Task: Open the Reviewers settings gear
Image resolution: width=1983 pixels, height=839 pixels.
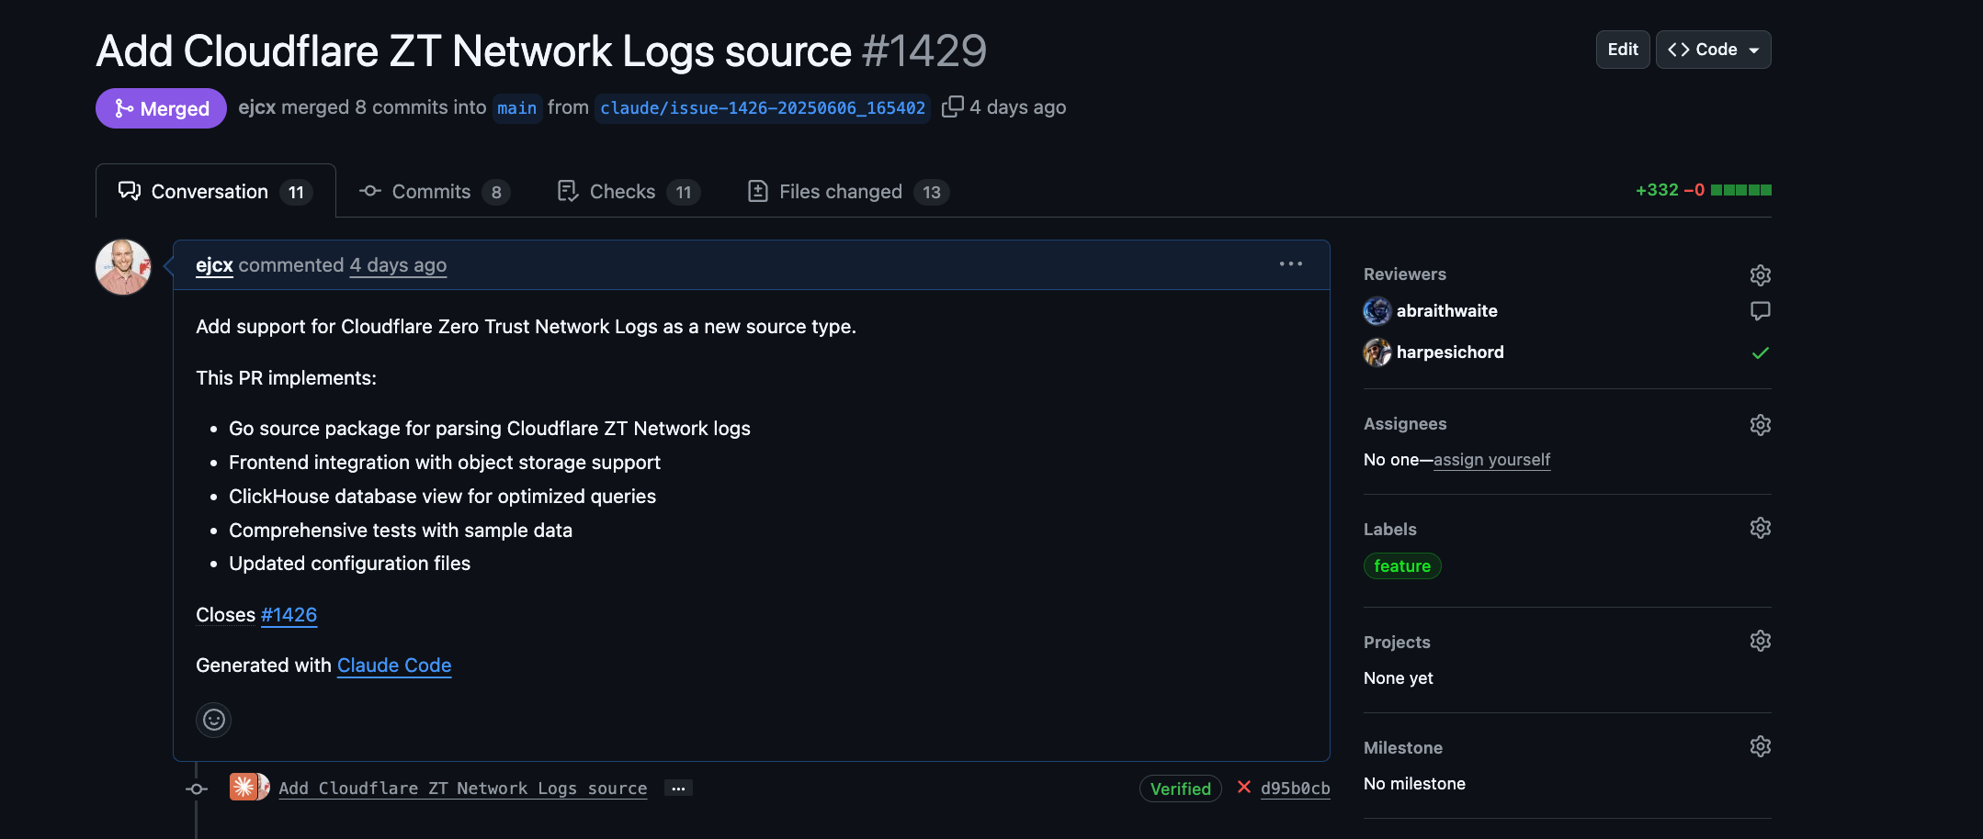Action: click(x=1760, y=274)
